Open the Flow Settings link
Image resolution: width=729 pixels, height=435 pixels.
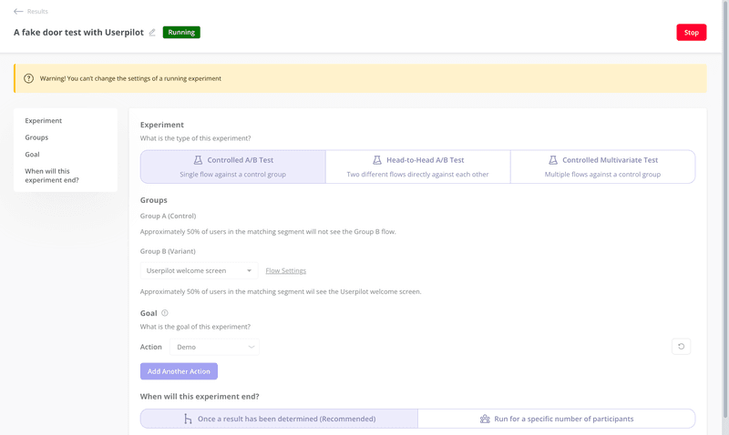pos(285,271)
